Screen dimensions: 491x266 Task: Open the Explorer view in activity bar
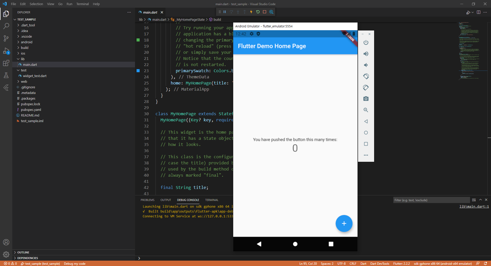pos(6,14)
